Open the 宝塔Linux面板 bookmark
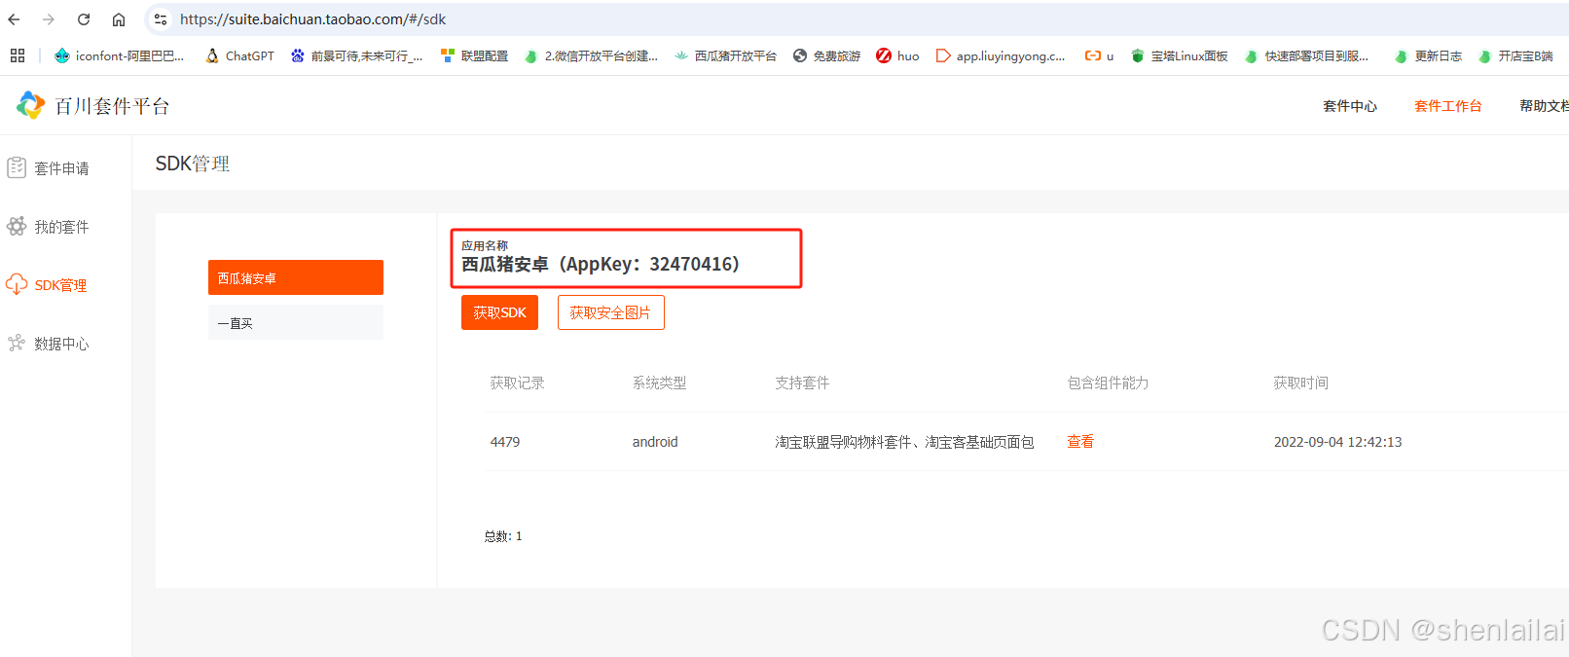 coord(1179,55)
